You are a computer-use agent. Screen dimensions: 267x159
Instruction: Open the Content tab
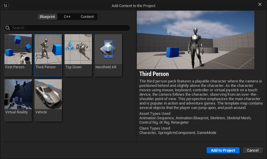point(87,17)
